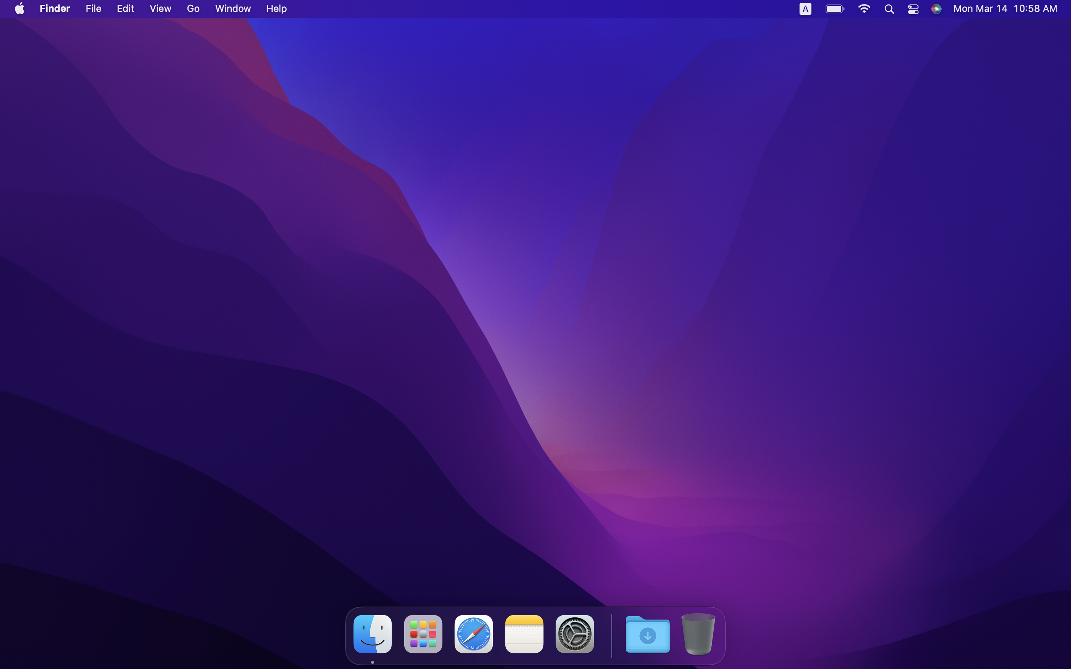Open the Notes app in Dock
Screen dimensions: 1071x669
[524, 634]
